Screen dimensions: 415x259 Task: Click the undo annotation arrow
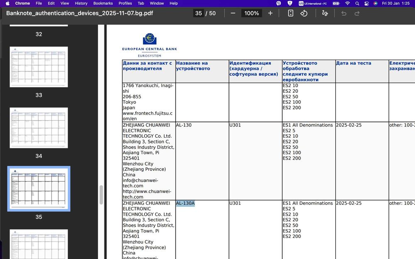(x=344, y=13)
